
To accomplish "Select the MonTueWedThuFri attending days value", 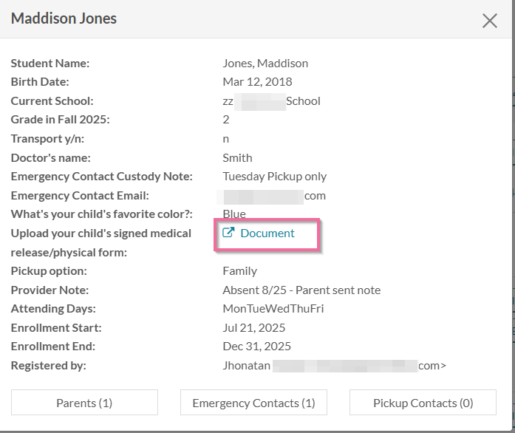I will point(273,308).
